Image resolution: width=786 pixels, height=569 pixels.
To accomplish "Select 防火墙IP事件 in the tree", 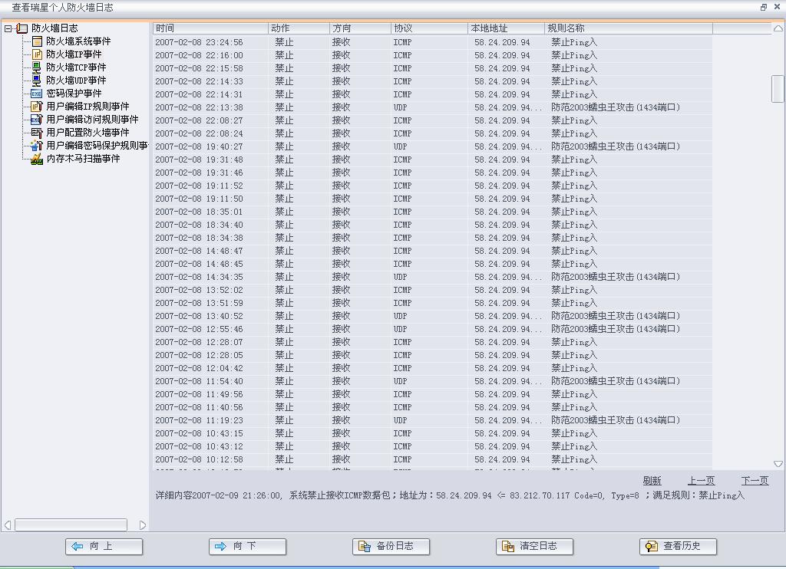I will pos(74,54).
